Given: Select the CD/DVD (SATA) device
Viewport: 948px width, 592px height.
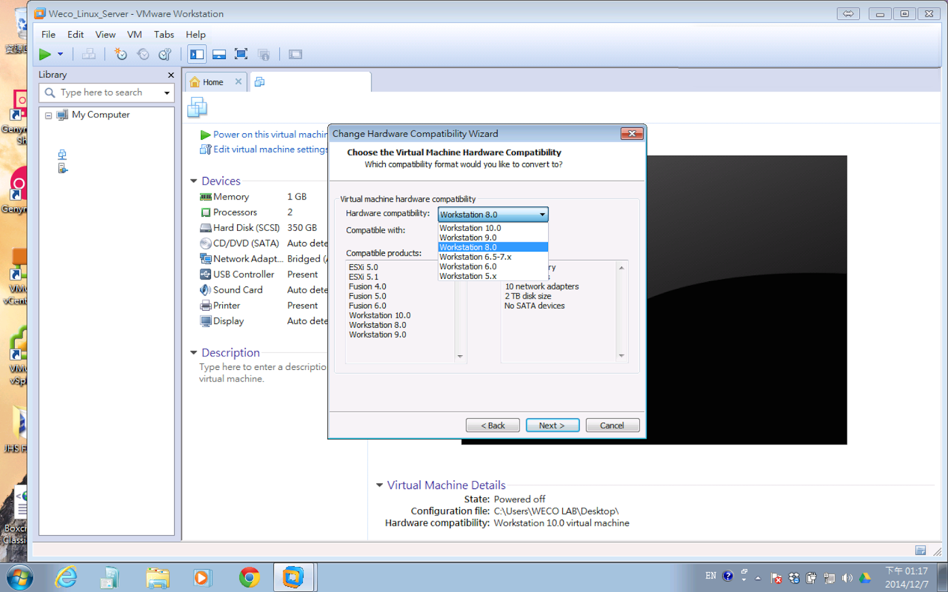Looking at the screenshot, I should point(263,243).
